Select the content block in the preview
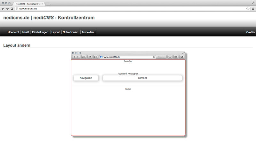Viewport: 256px width, 145px height. click(x=142, y=78)
